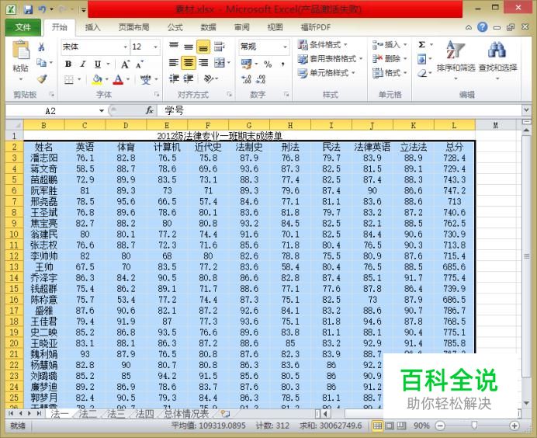Viewport: 537px width, 438px height.
Task: Open the 宋体 font name dropdown
Action: point(126,47)
